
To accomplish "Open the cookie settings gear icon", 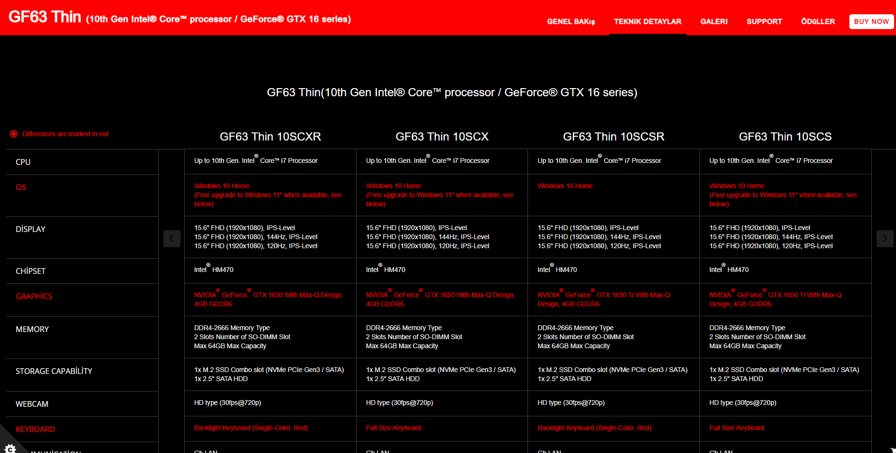I will pos(10,448).
